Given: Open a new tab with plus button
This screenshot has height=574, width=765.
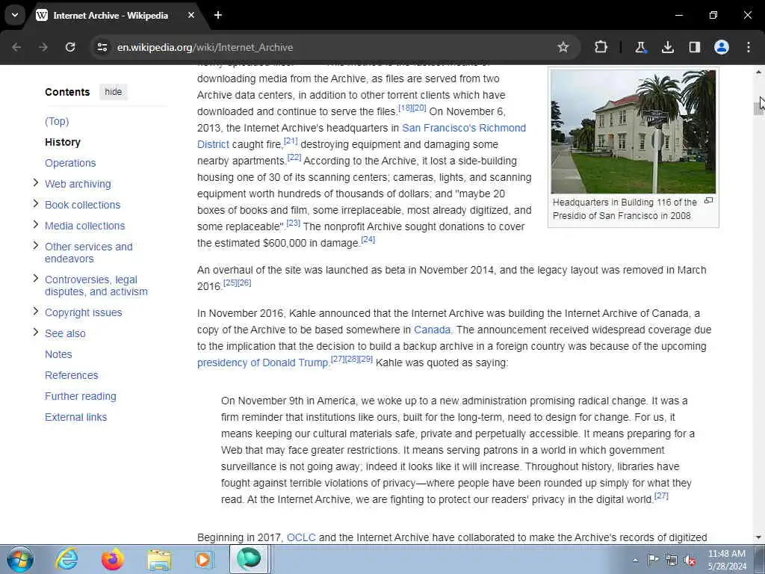Looking at the screenshot, I should (x=218, y=15).
